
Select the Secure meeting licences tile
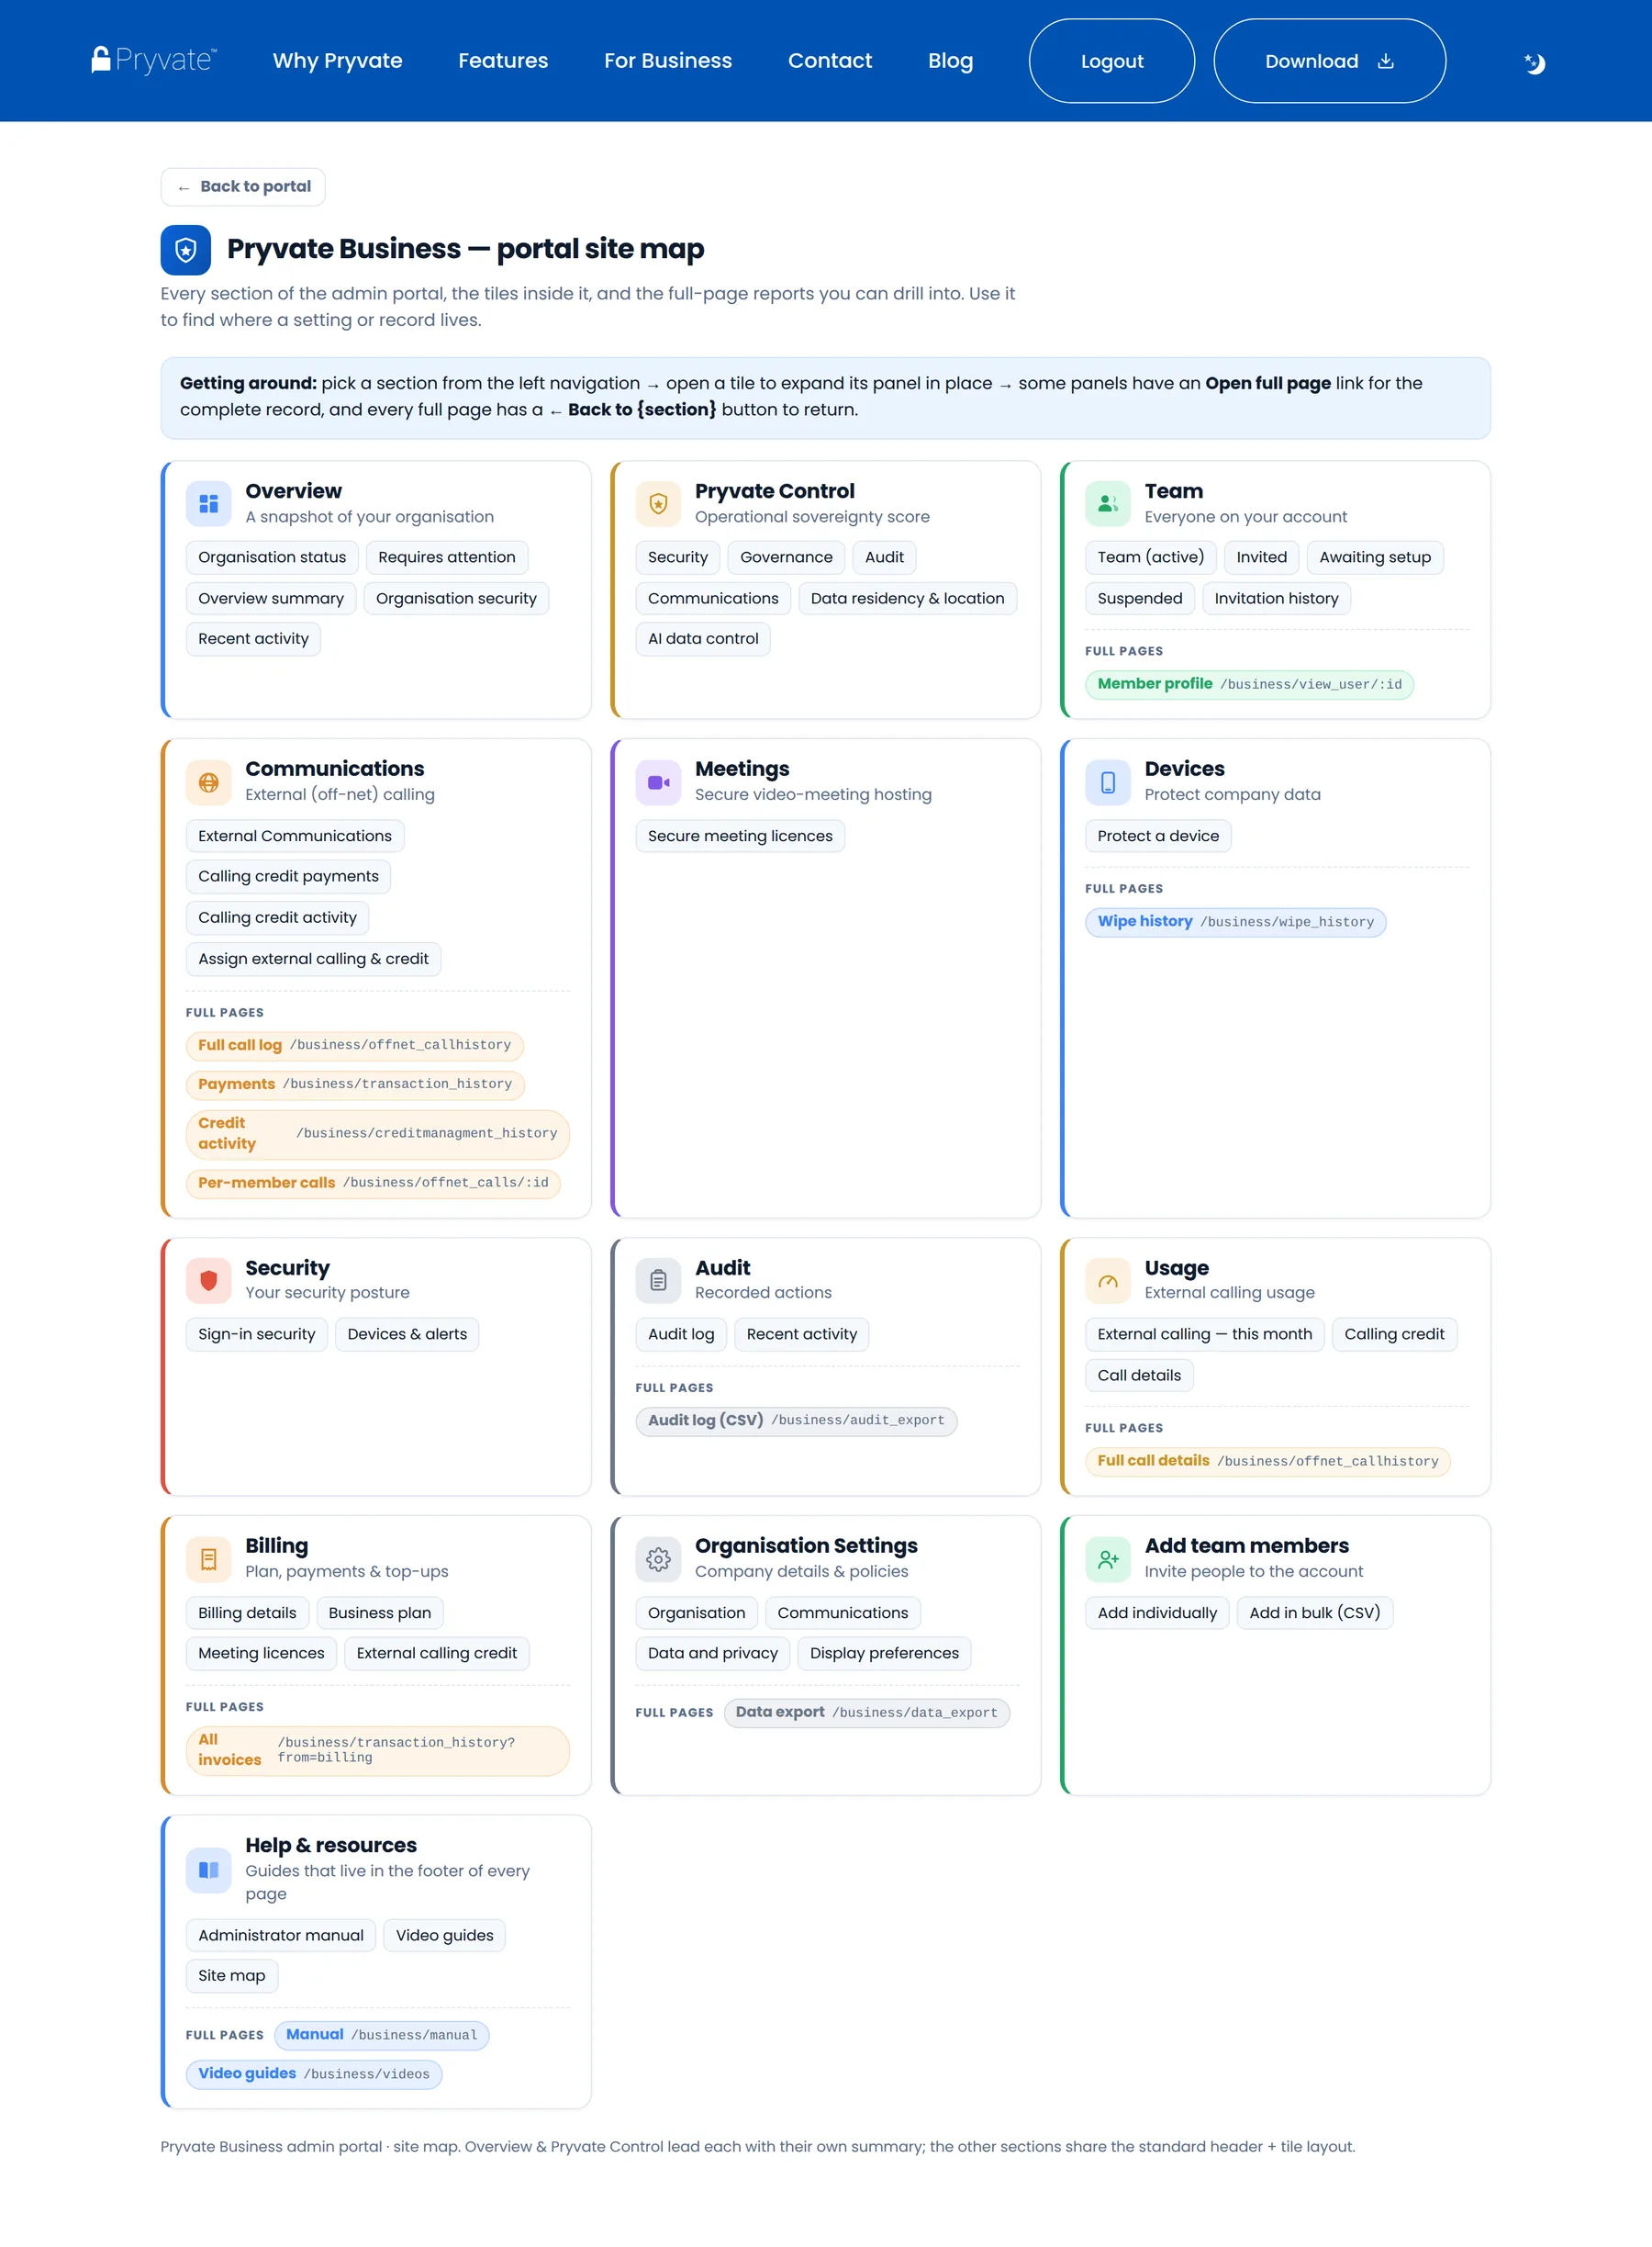pyautogui.click(x=740, y=837)
